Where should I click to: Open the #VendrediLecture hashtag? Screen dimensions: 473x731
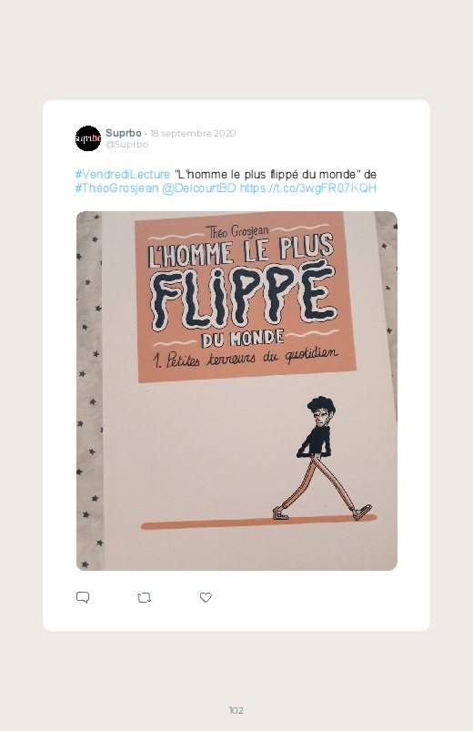[x=123, y=175]
